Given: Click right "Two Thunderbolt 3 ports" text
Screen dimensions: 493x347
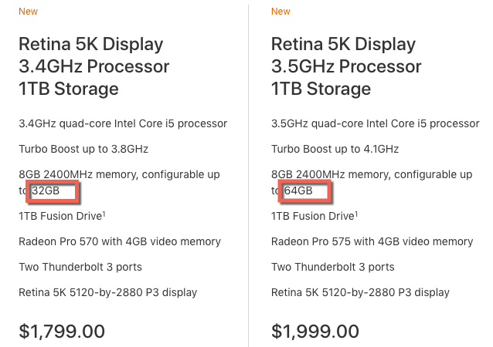Looking at the screenshot, I should pyautogui.click(x=332, y=267).
